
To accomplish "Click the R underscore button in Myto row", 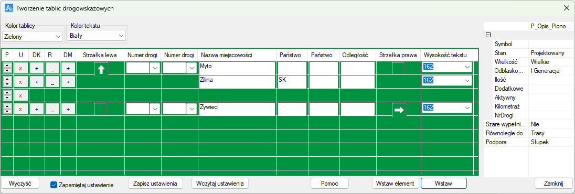I will (x=52, y=68).
